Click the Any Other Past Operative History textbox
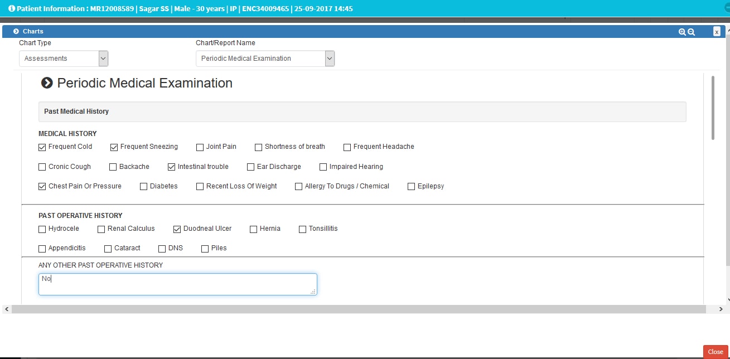This screenshot has height=359, width=730. pyautogui.click(x=177, y=284)
